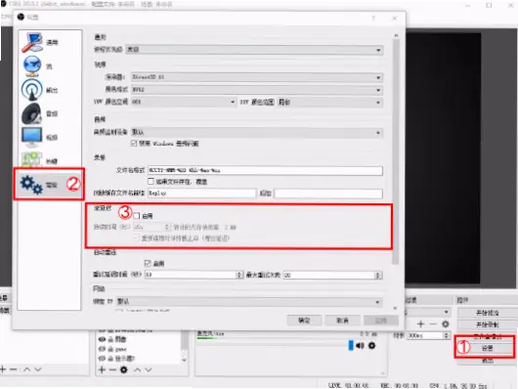This screenshot has width=518, height=389.
Task: Toggle visibility eye of the game source
Action: pos(102,349)
